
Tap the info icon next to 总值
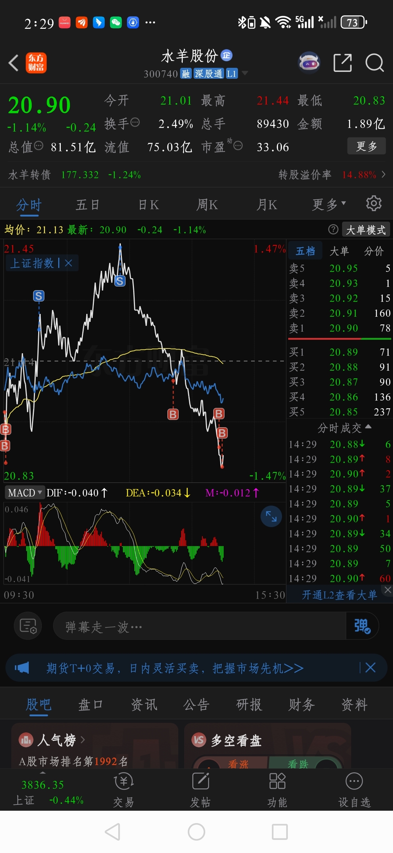tap(39, 146)
